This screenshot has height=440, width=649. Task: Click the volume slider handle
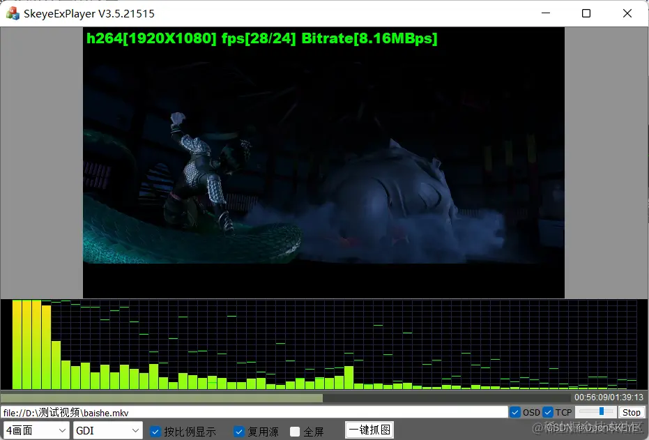[602, 411]
